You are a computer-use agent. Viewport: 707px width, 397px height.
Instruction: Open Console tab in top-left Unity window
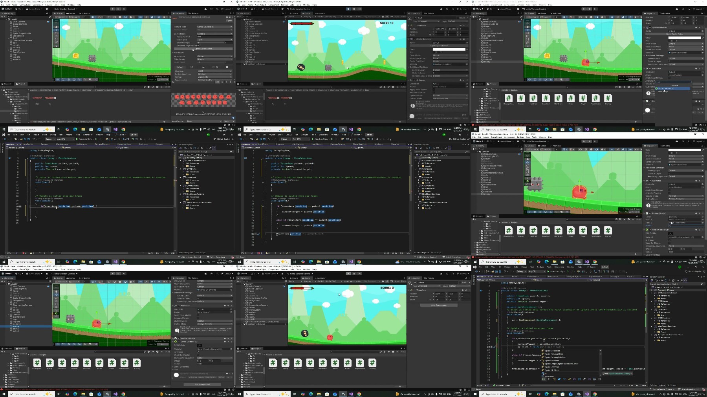coord(7,84)
